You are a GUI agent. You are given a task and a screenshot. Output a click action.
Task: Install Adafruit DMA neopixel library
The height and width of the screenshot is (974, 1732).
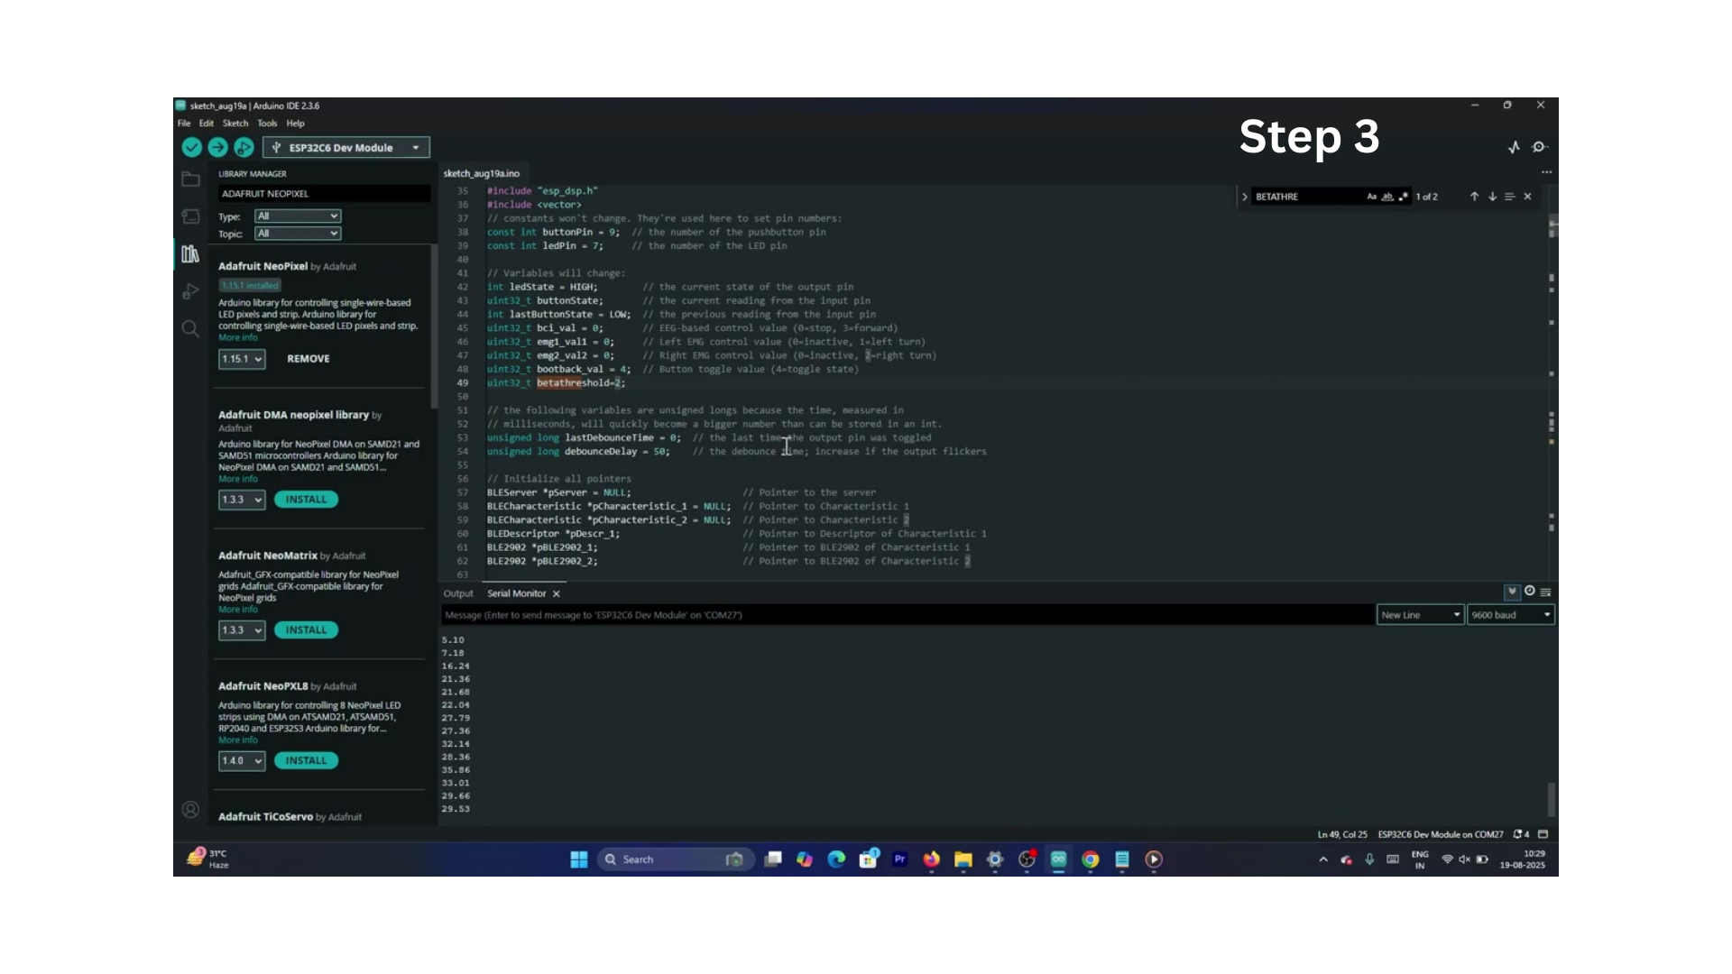307,500
